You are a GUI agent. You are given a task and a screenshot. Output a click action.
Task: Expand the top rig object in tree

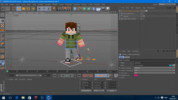coord(120,11)
